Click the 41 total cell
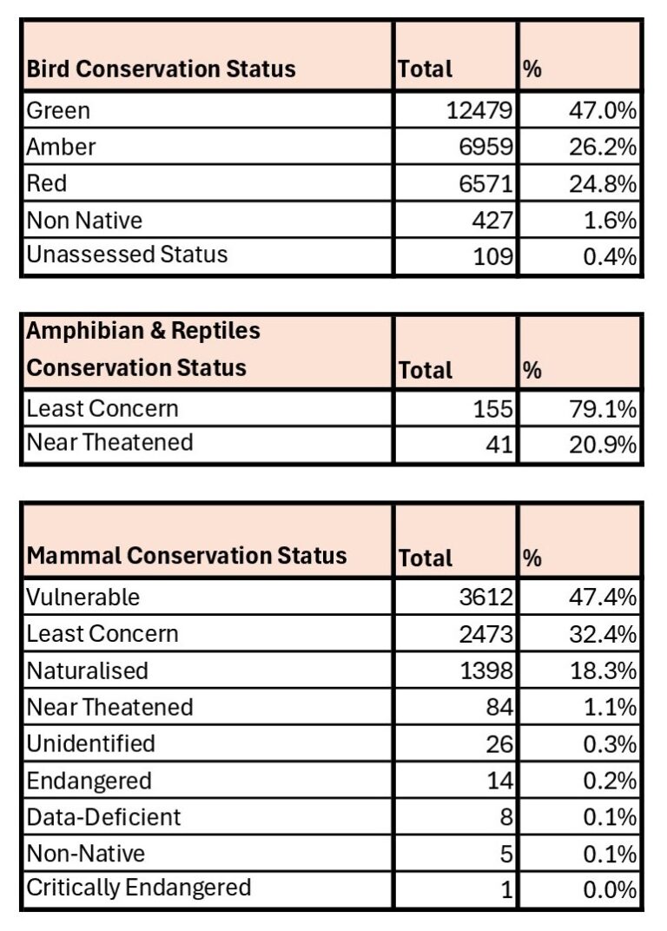 pyautogui.click(x=501, y=445)
